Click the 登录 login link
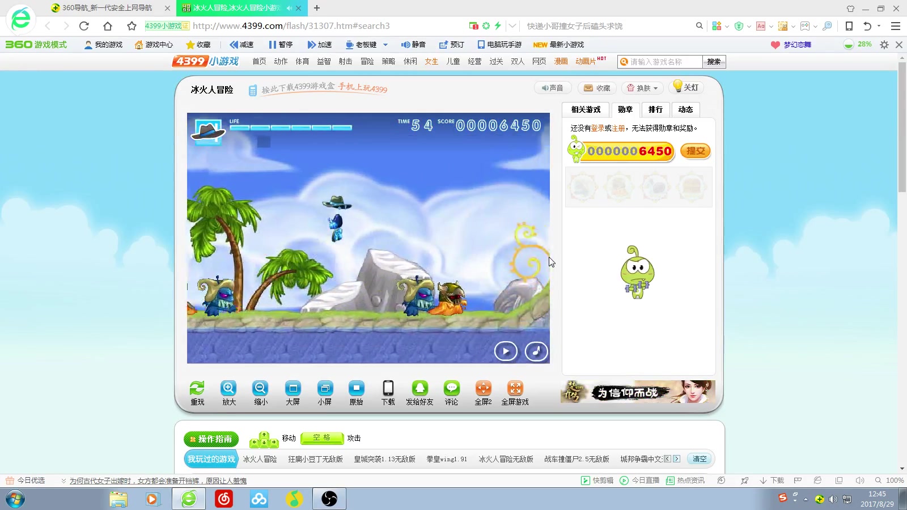The width and height of the screenshot is (907, 510). tap(597, 129)
